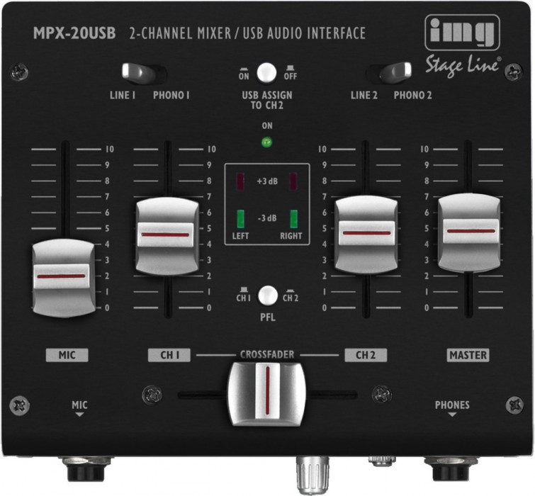The image size is (535, 496).
Task: Click the CH 2 fader knob
Action: point(366,235)
